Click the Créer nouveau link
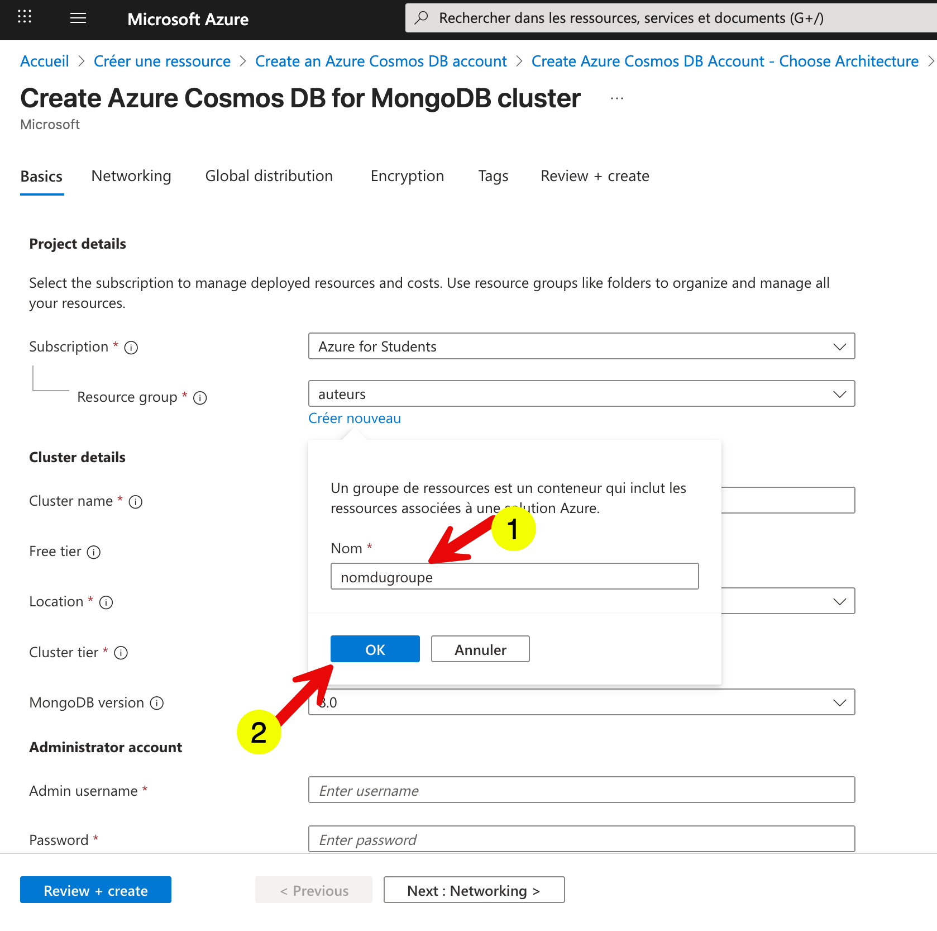Image resolution: width=937 pixels, height=931 pixels. point(354,418)
